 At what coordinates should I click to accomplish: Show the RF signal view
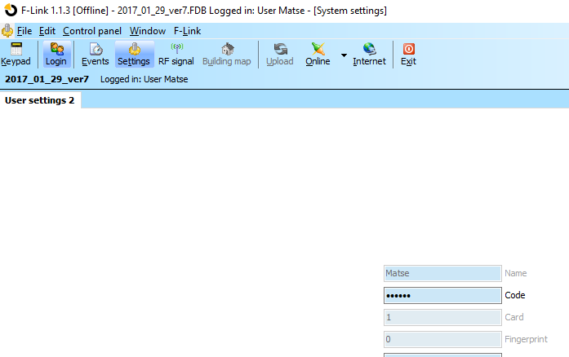[176, 54]
